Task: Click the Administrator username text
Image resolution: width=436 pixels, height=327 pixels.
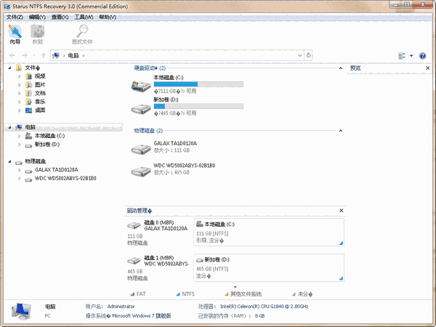Action: click(121, 307)
